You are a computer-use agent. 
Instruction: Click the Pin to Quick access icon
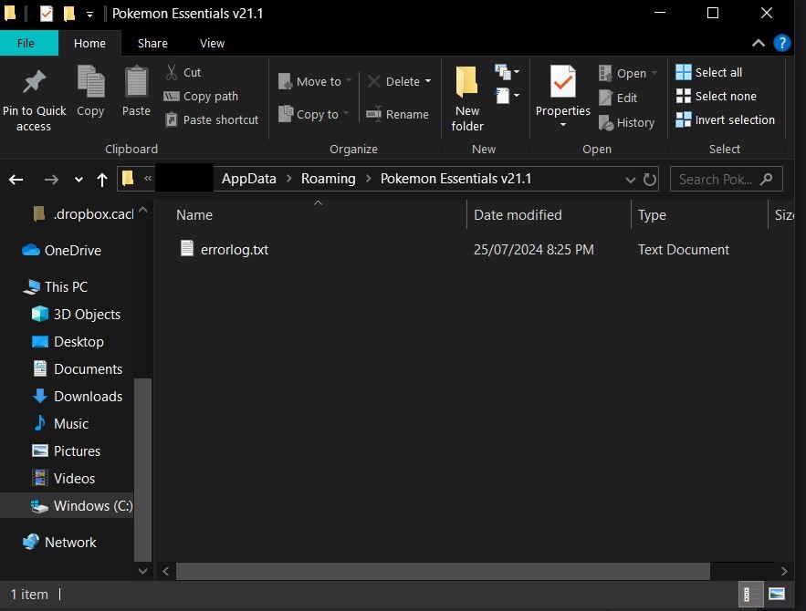point(34,82)
